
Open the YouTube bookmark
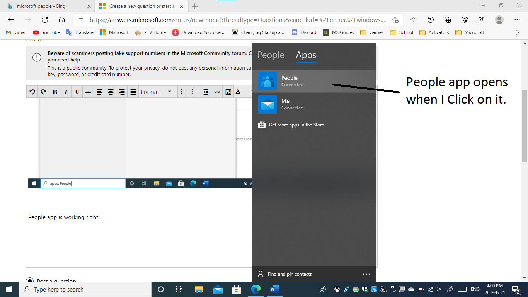(46, 32)
